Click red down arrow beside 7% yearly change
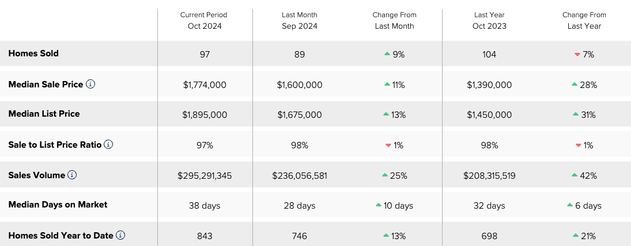The image size is (631, 246). (x=577, y=55)
